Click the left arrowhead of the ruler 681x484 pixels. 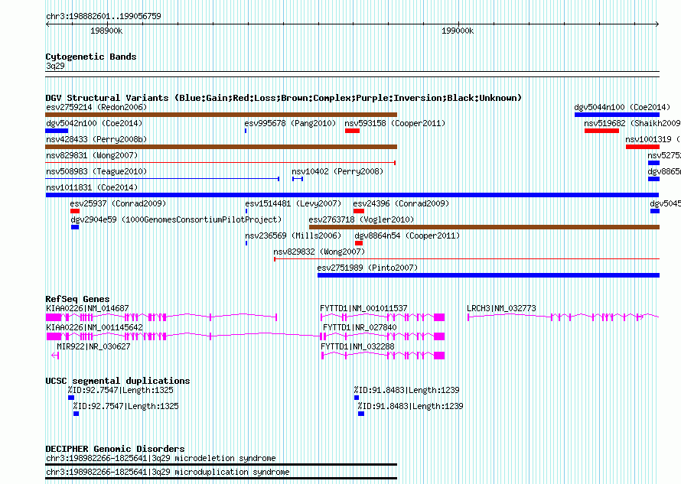[47, 24]
